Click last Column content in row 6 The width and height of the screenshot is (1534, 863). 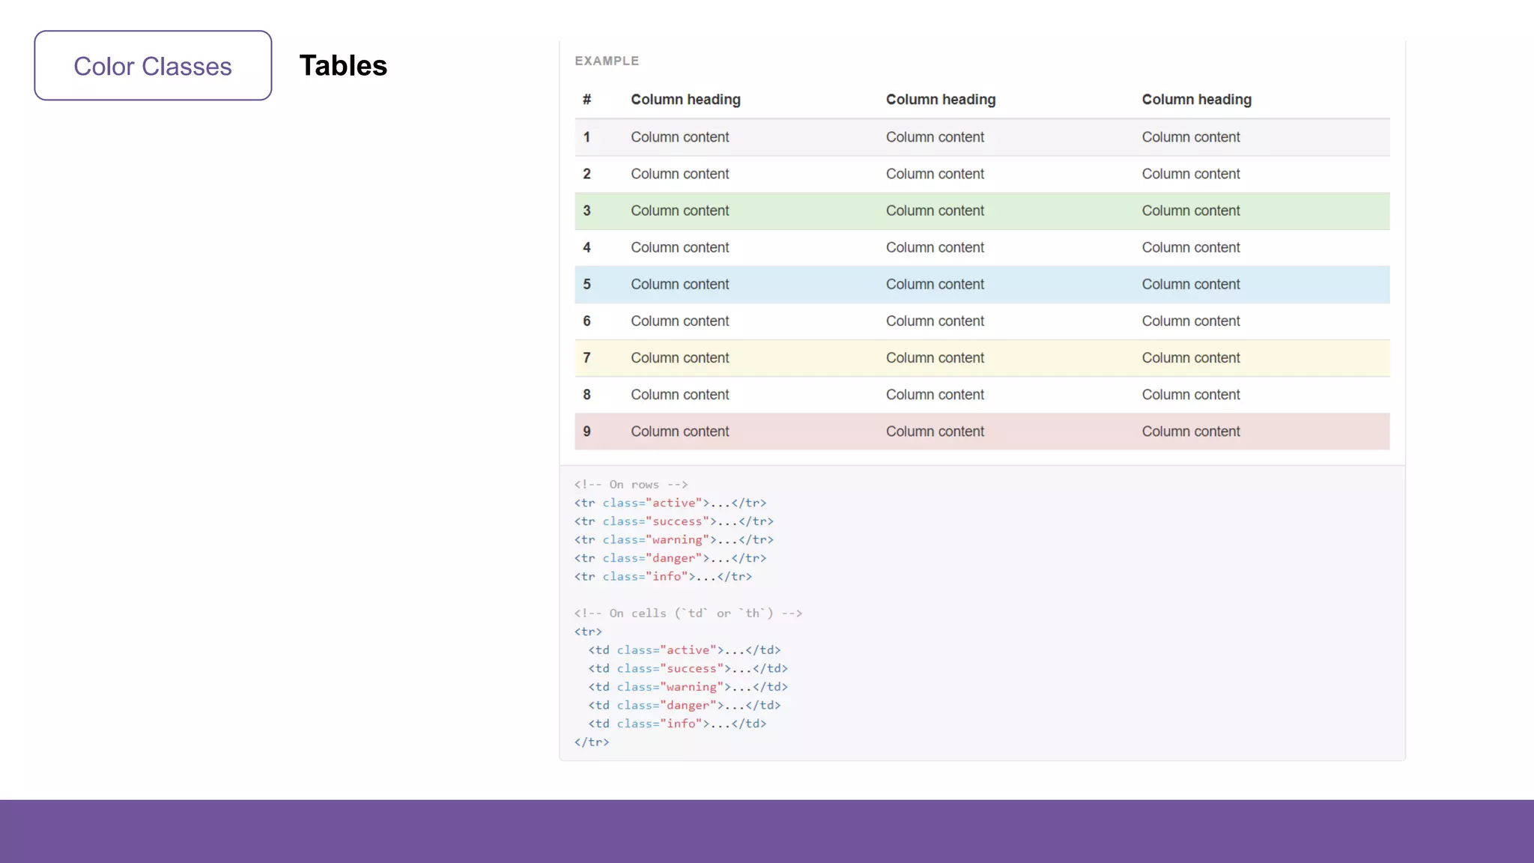pos(1190,321)
